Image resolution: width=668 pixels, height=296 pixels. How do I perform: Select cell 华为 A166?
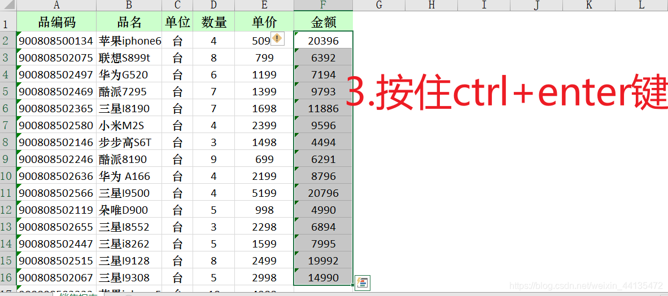coord(129,176)
